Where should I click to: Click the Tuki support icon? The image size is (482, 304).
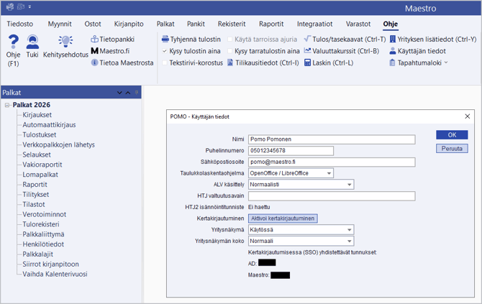[32, 44]
